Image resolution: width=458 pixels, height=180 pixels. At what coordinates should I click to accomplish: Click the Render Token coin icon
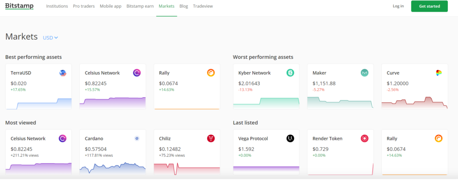(x=365, y=138)
